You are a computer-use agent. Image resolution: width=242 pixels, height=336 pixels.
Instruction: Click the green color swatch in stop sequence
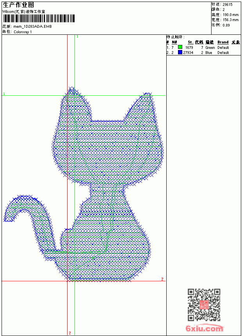(x=180, y=47)
